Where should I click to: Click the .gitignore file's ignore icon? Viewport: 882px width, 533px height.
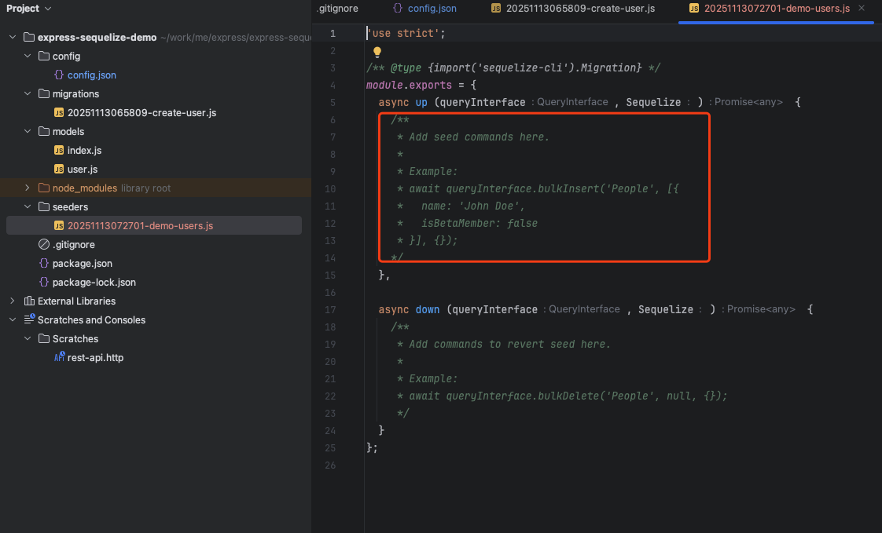click(x=44, y=244)
